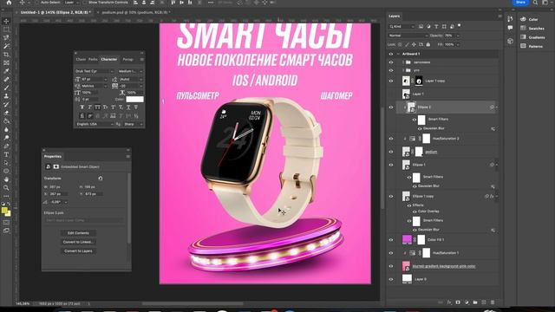Hide the podium layer
Image resolution: width=555 pixels, height=312 pixels.
391,152
